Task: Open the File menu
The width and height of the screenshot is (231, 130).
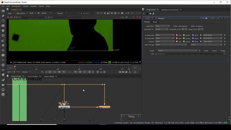Action: pos(3,6)
